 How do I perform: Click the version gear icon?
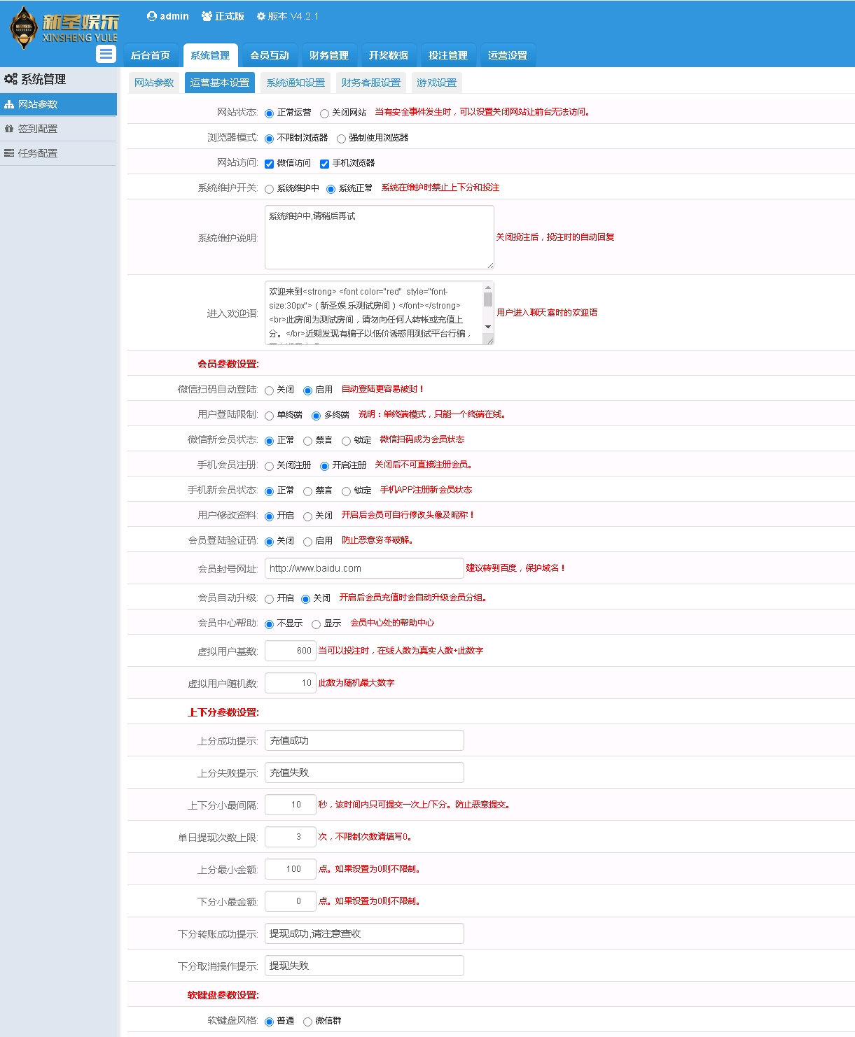261,16
